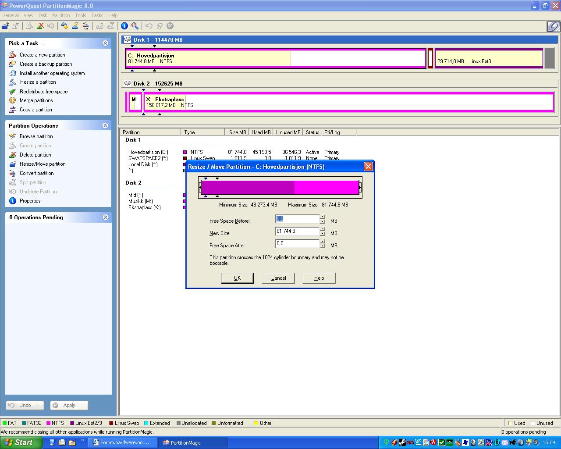Click the Format partition toolbar icon with lightning
Screen dimensions: 561x449
click(x=75, y=26)
